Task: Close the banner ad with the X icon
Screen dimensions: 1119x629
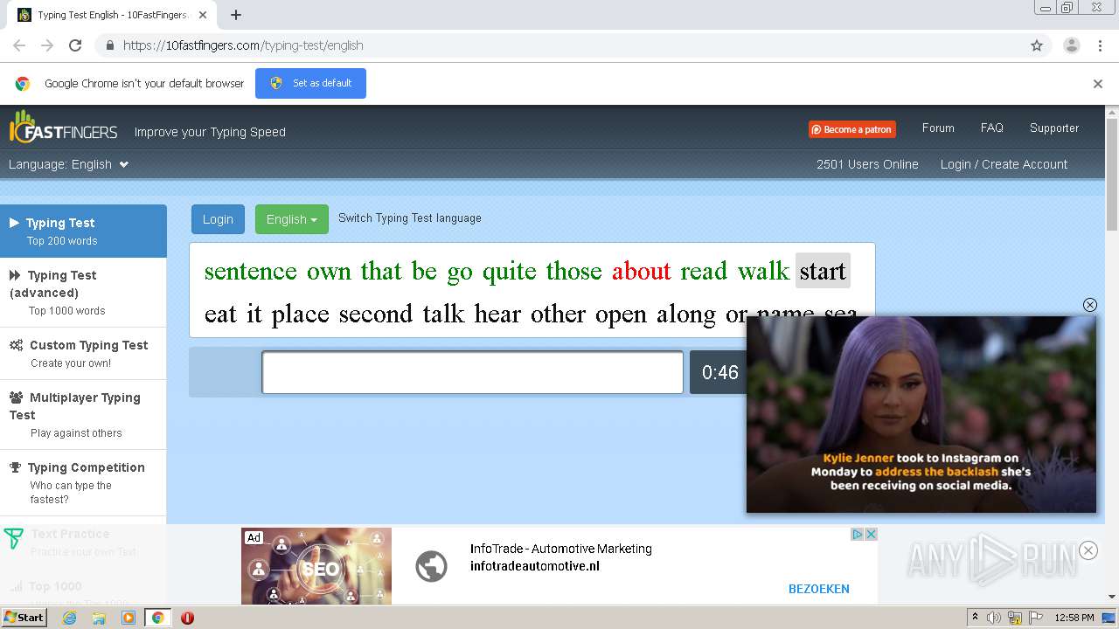Action: coord(871,535)
